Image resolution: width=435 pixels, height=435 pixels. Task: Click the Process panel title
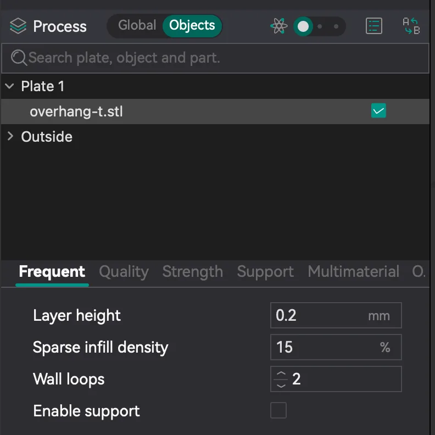coord(60,26)
